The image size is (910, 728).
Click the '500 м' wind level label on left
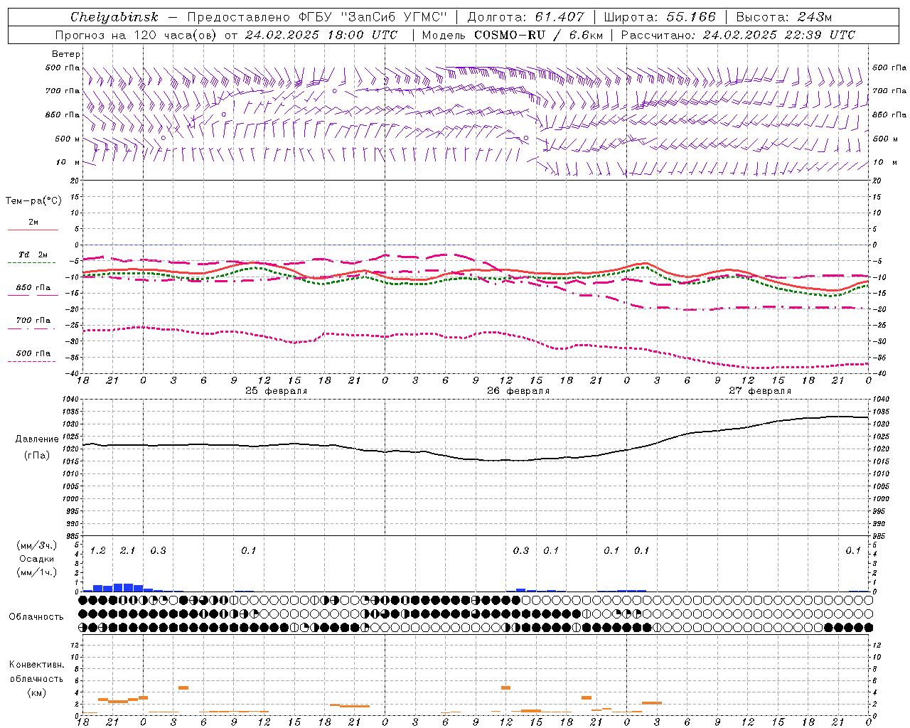point(68,139)
